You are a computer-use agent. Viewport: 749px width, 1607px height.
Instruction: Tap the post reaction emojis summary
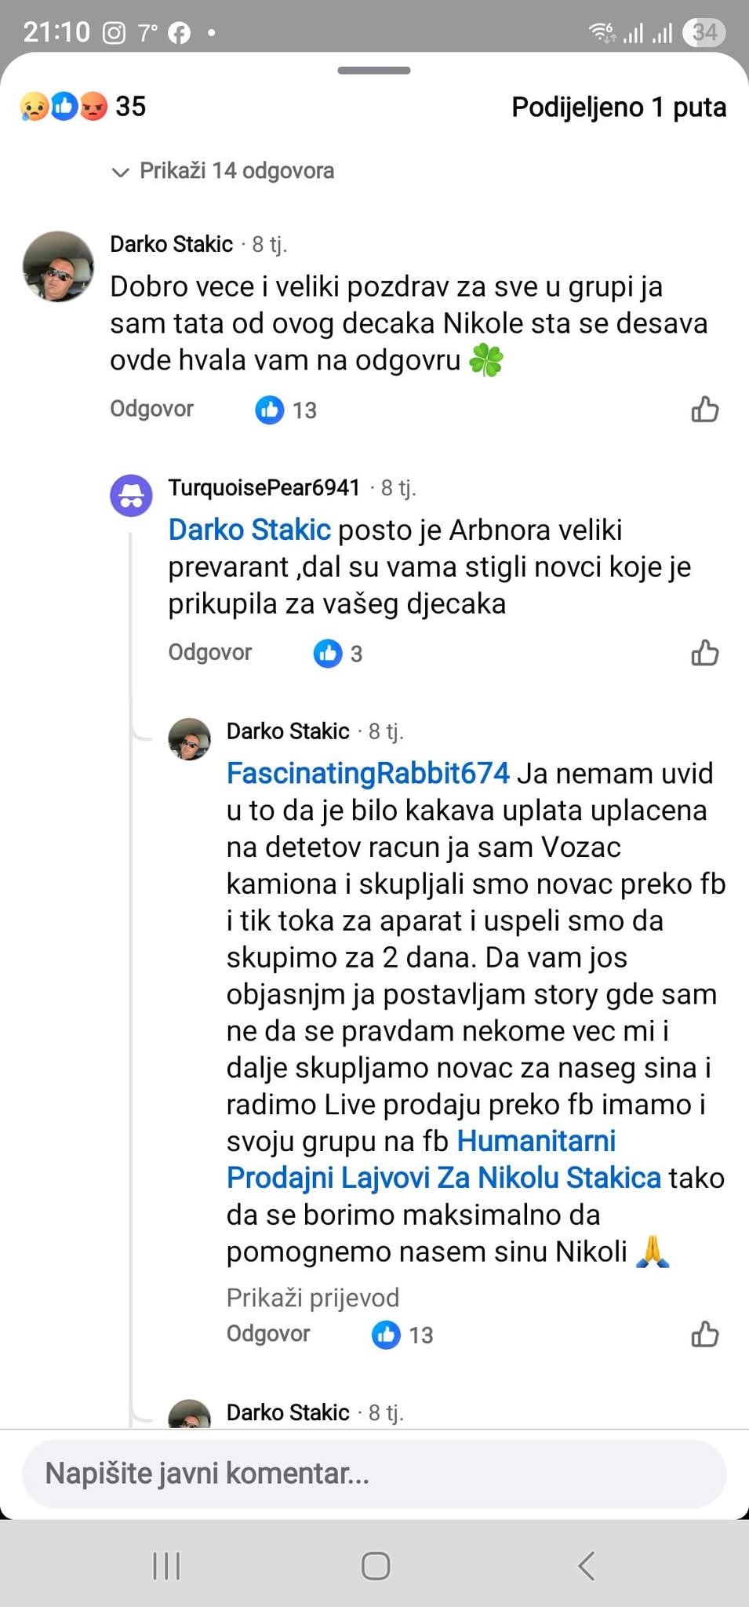[64, 107]
